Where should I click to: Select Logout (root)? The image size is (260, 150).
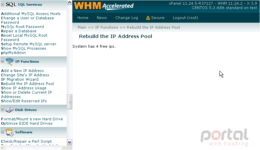(185, 18)
